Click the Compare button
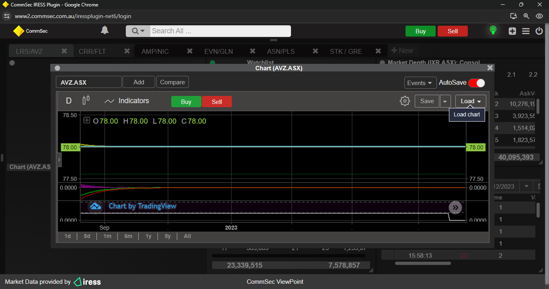The width and height of the screenshot is (549, 289). pos(172,82)
